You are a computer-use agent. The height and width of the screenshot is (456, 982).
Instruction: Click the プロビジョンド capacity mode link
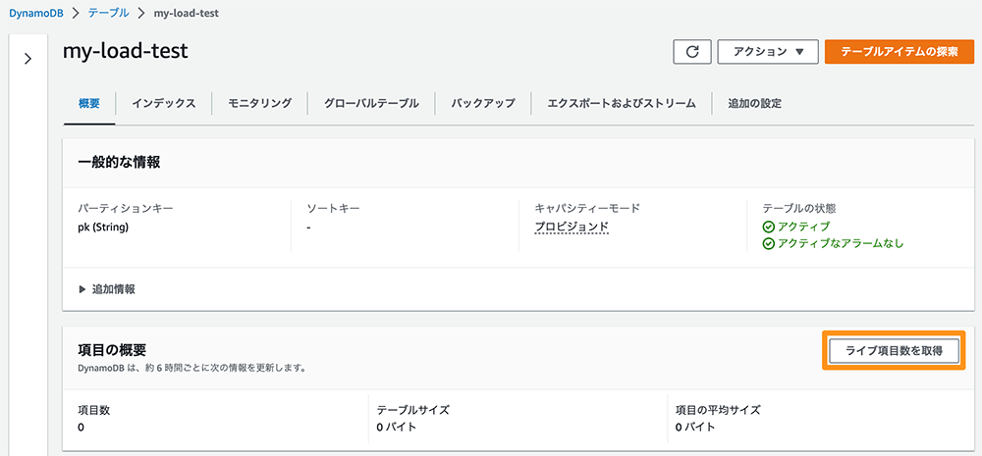coord(572,228)
